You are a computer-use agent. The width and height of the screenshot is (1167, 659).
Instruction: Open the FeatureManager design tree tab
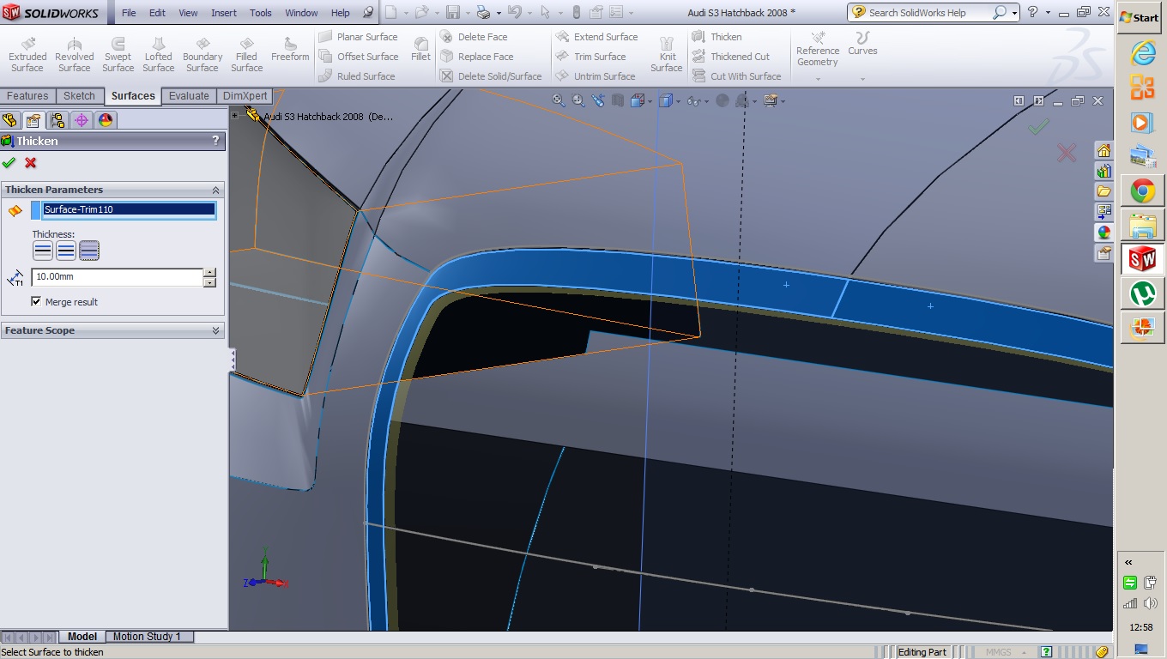click(9, 120)
